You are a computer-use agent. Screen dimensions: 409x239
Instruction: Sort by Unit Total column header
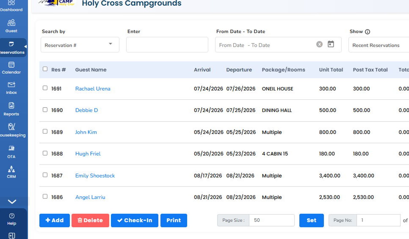[x=331, y=70]
